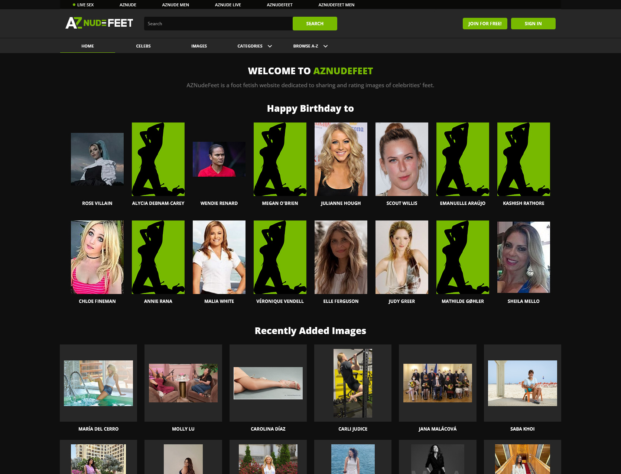Click Alycia Debnam-Carey silhouette placeholder
This screenshot has width=621, height=474.
click(x=158, y=159)
